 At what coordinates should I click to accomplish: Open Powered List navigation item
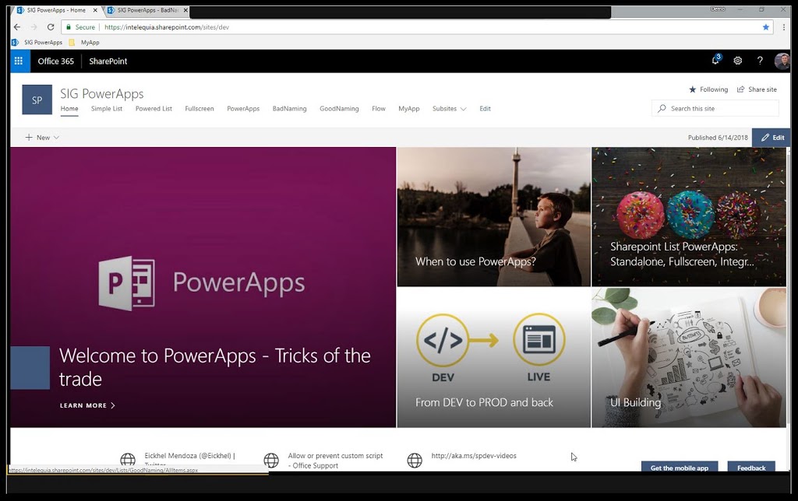pyautogui.click(x=154, y=109)
